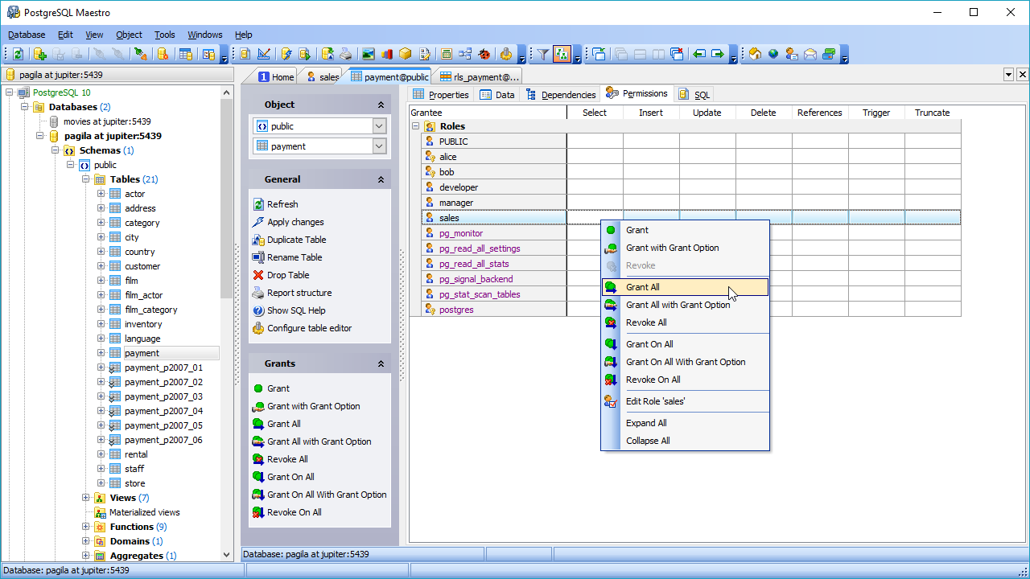
Task: Click the Duplicate Table icon
Action: coord(258,240)
